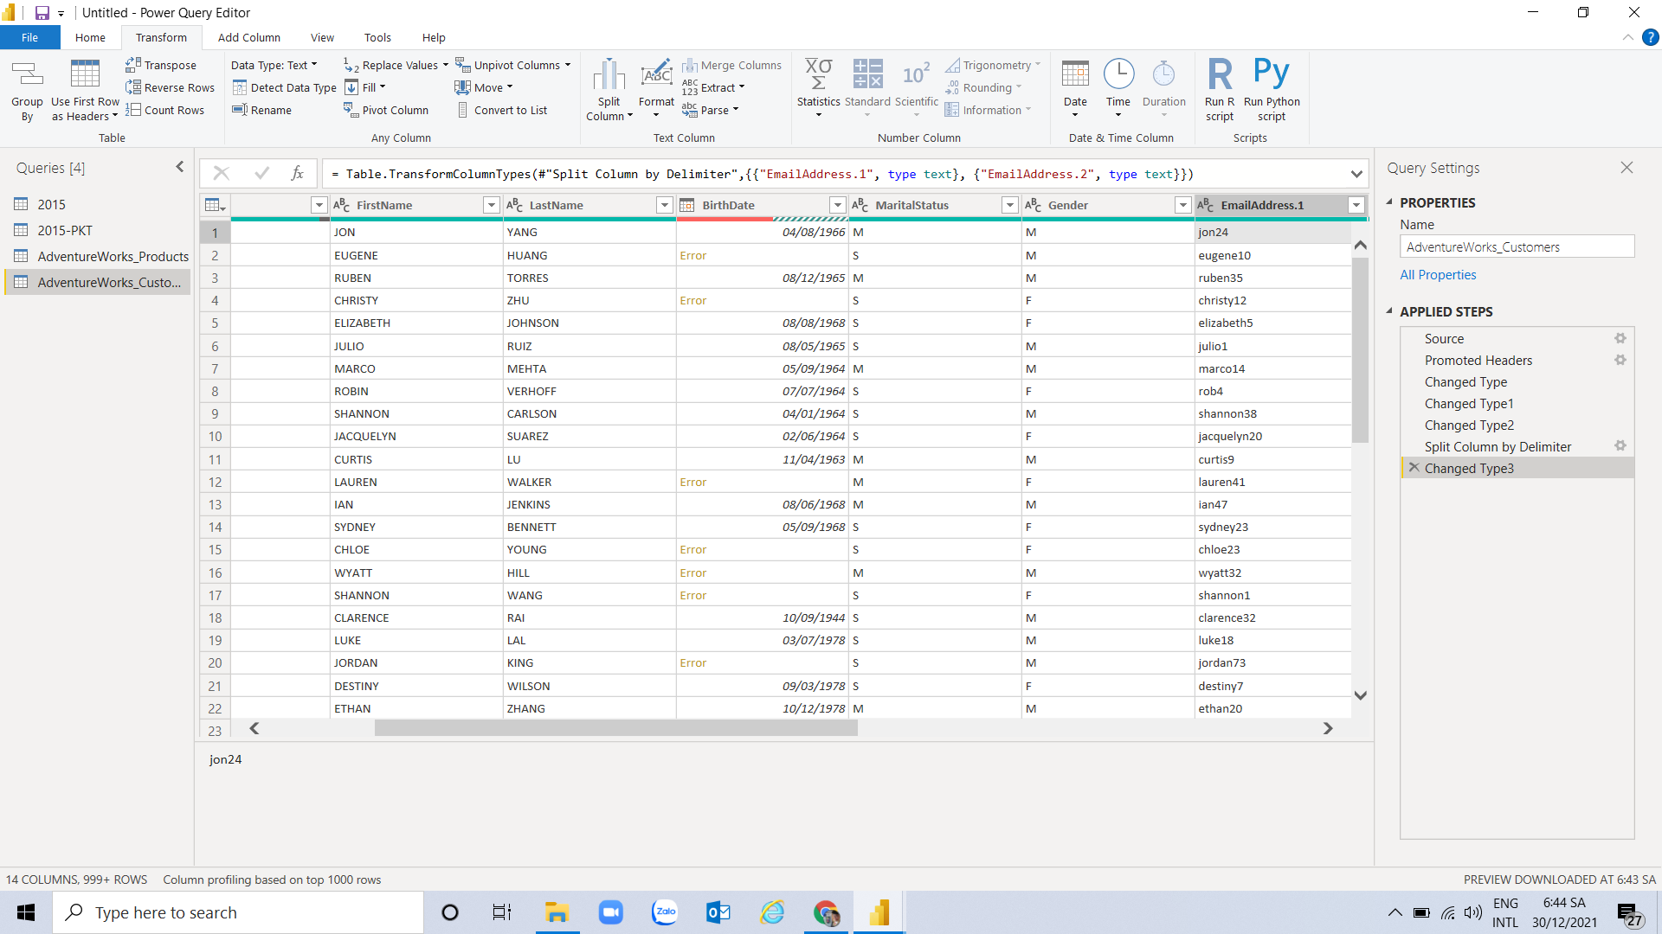Click the query Name input field
The height and width of the screenshot is (934, 1662).
pyautogui.click(x=1517, y=246)
